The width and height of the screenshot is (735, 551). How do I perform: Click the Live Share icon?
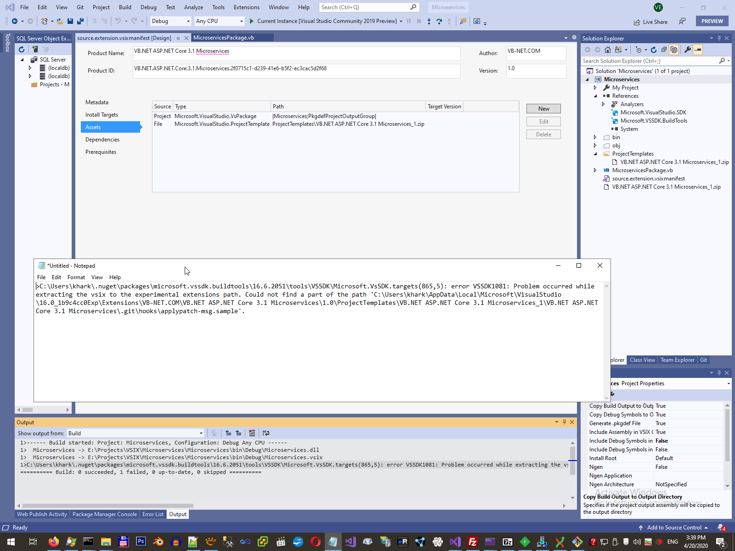pyautogui.click(x=637, y=22)
